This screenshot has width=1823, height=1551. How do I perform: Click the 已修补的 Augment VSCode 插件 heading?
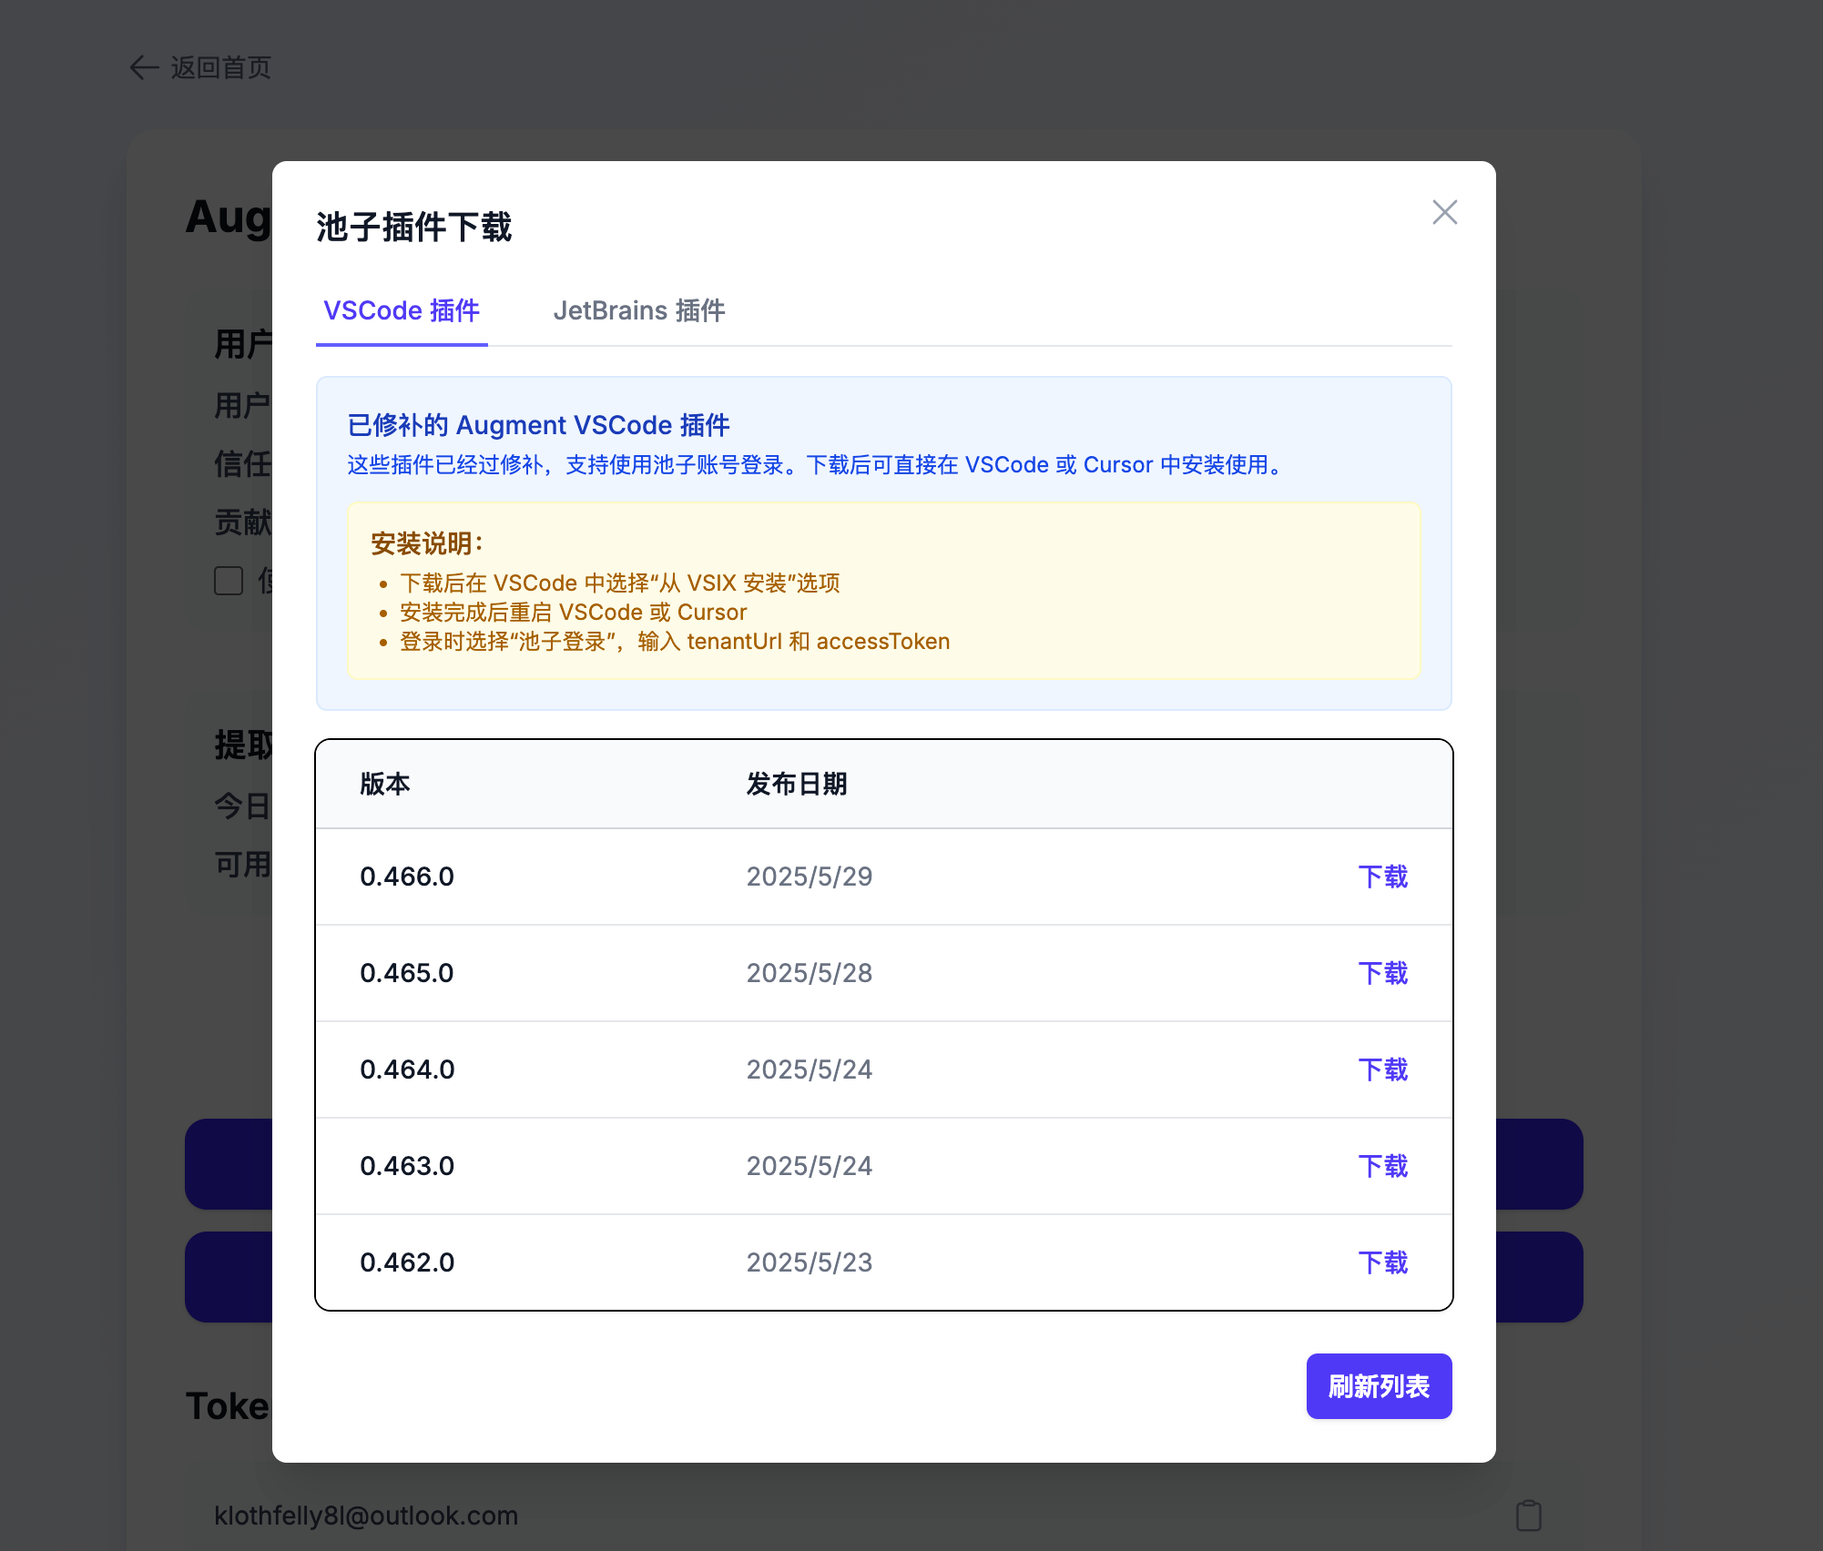pyautogui.click(x=539, y=425)
